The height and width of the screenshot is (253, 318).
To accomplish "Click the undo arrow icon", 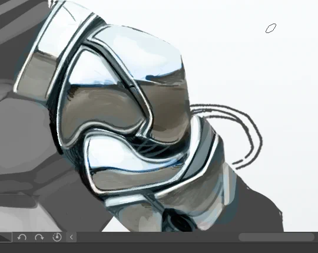I will [22, 237].
